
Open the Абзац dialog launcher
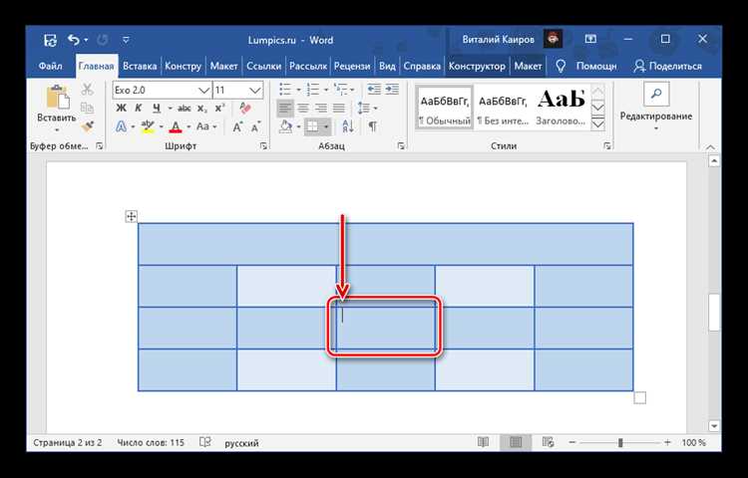click(x=401, y=146)
